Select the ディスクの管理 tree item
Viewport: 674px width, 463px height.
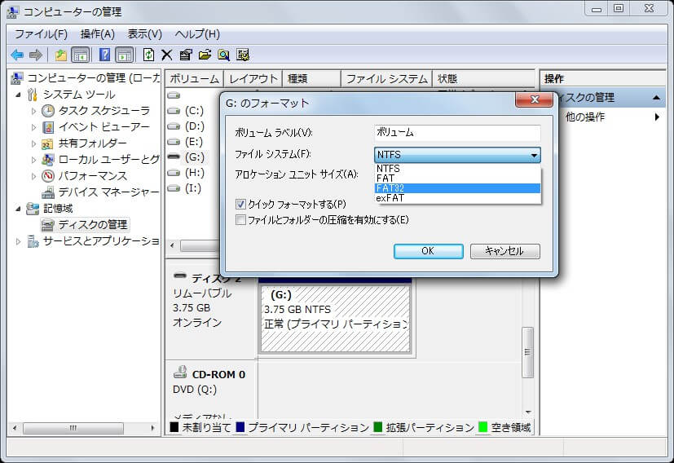[85, 225]
